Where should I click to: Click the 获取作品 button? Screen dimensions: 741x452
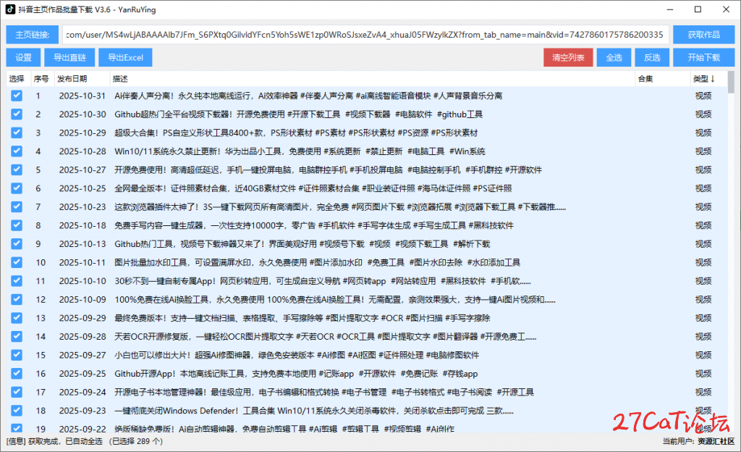pyautogui.click(x=703, y=34)
